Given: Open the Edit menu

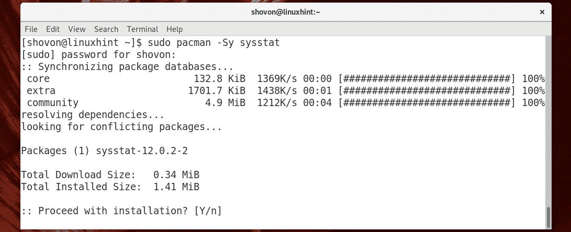Looking at the screenshot, I should [53, 29].
